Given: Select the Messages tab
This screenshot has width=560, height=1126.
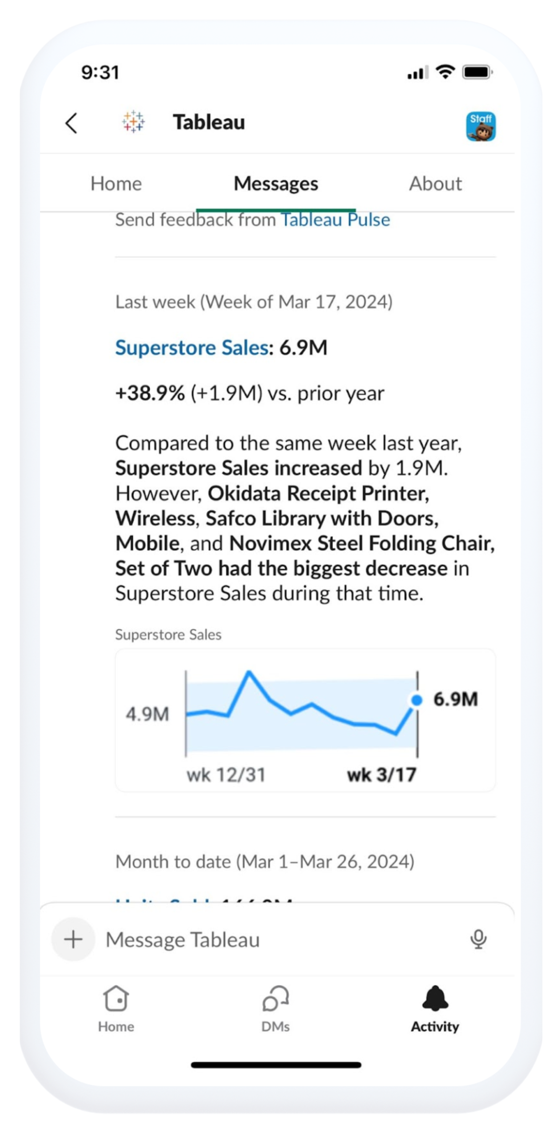Looking at the screenshot, I should point(276,184).
